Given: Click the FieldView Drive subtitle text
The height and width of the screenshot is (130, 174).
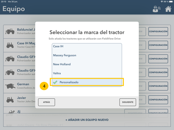Looking at the screenshot, I should pos(85,39).
